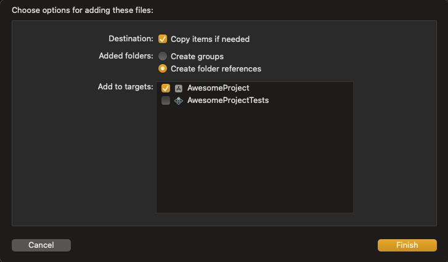Click the AwesomeProjectTests test bundle icon
This screenshot has width=448, height=262.
click(x=179, y=100)
